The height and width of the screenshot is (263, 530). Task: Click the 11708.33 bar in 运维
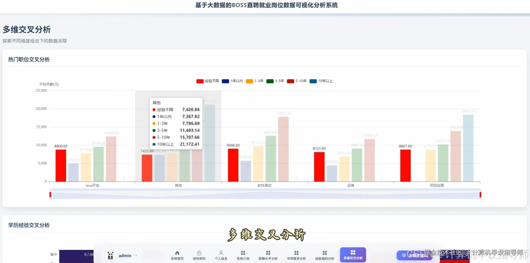(369, 160)
